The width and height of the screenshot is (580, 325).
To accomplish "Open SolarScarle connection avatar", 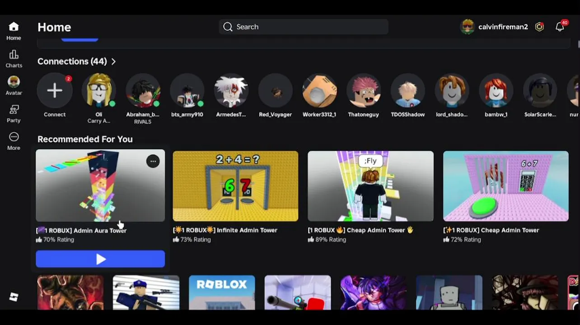I will (x=540, y=90).
